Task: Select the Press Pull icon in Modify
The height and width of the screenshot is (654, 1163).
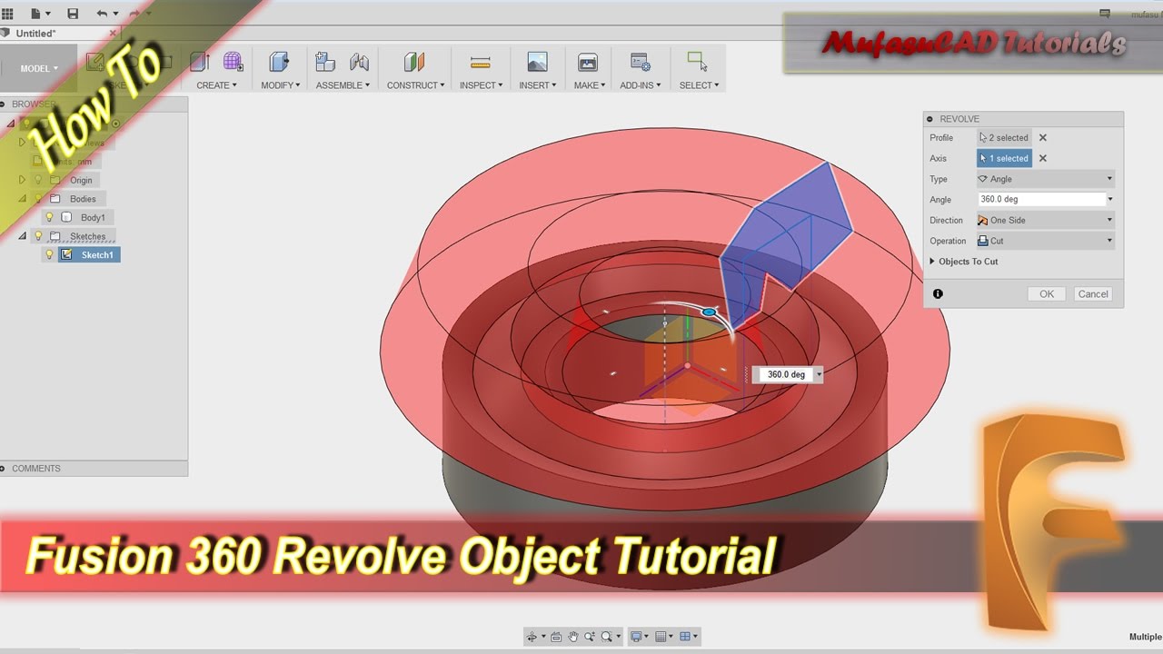Action: pos(279,62)
